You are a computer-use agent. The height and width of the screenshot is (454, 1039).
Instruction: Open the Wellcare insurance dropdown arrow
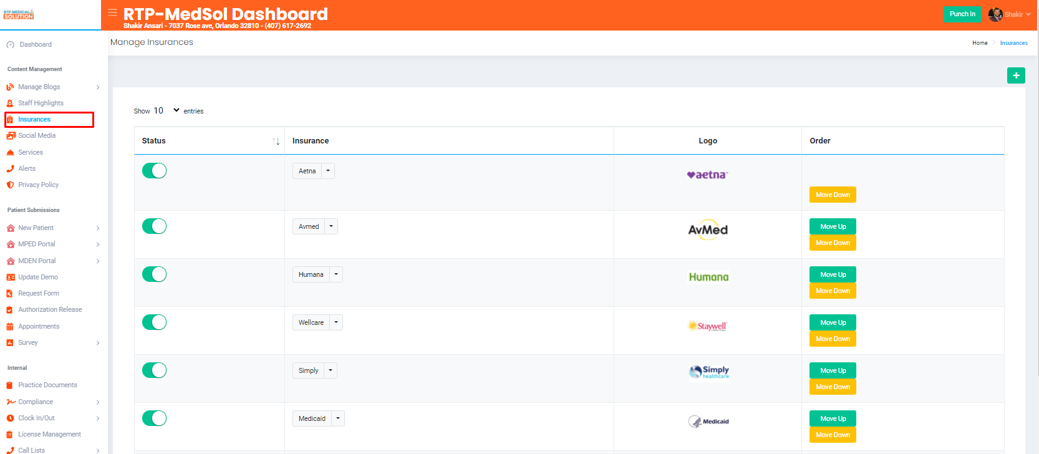(336, 322)
